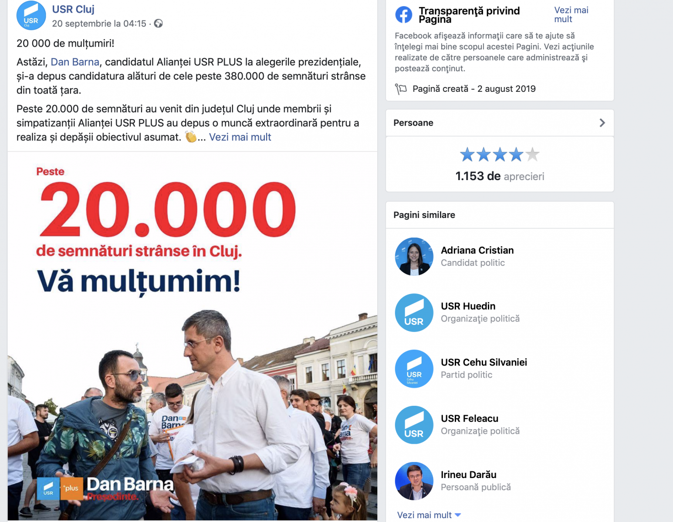Image resolution: width=673 pixels, height=522 pixels.
Task: Expand similar pages with Vezi mai mult arrow
Action: point(457,515)
